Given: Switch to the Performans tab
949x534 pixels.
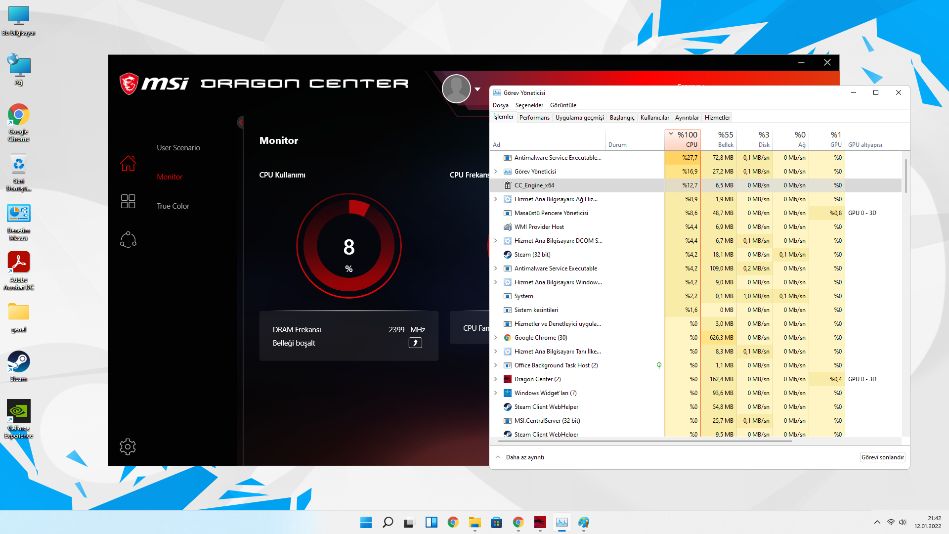Looking at the screenshot, I should [x=534, y=118].
